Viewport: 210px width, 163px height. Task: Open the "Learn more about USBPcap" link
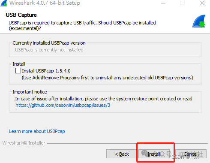coord(37,131)
